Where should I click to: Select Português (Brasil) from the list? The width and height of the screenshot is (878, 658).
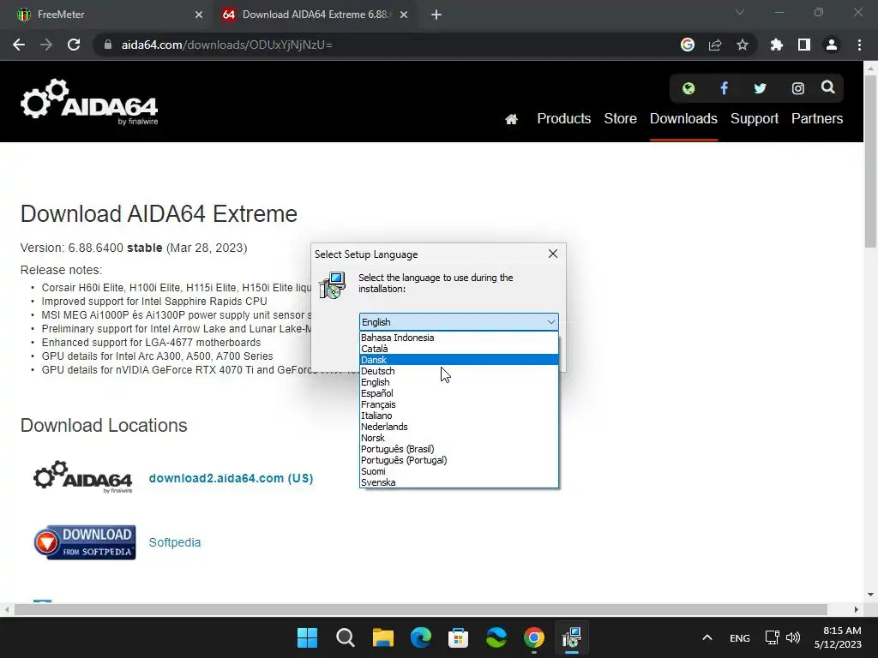pos(459,449)
